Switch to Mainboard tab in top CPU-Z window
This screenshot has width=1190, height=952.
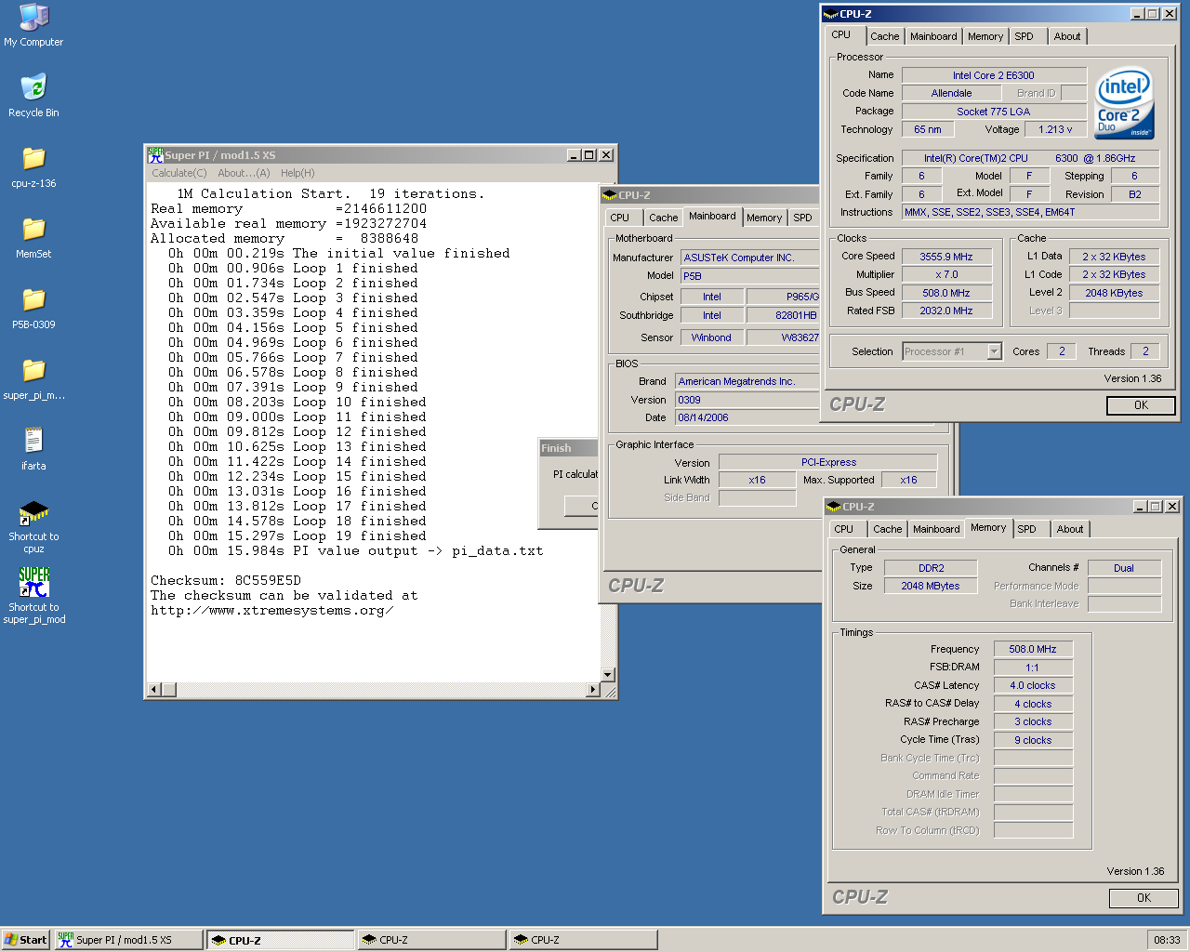pos(933,36)
